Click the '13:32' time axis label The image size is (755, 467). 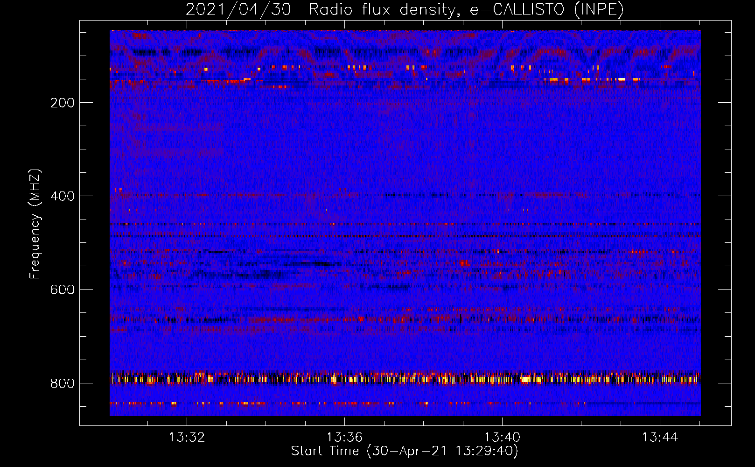(187, 438)
